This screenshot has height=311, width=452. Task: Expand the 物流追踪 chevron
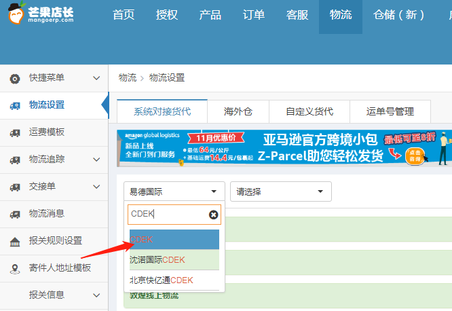point(96,160)
